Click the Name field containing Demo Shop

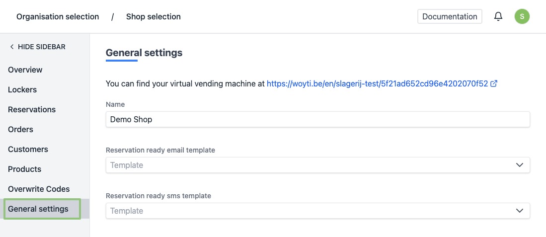pos(317,119)
